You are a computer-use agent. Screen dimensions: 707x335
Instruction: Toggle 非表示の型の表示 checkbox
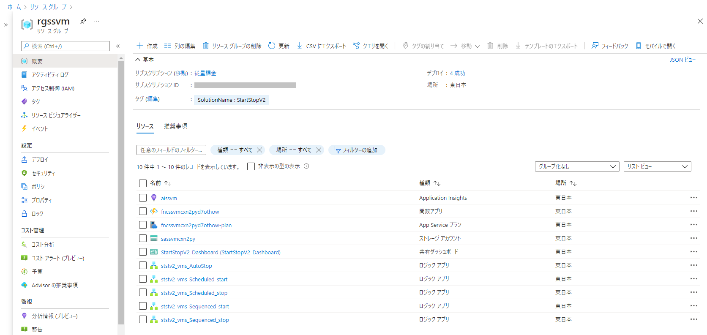tap(251, 166)
